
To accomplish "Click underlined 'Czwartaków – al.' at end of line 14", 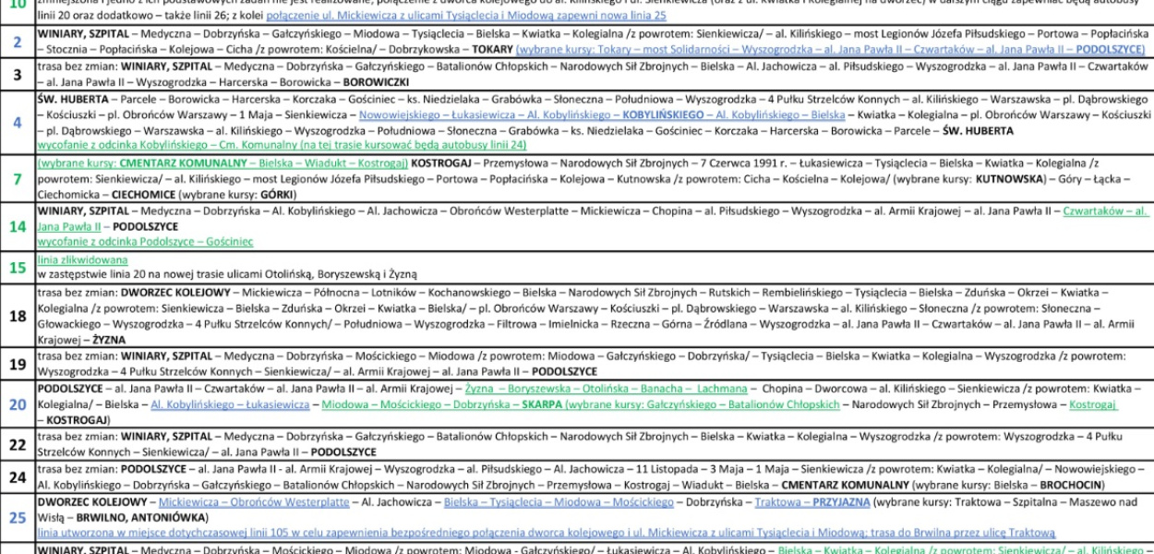I will pyautogui.click(x=1106, y=211).
